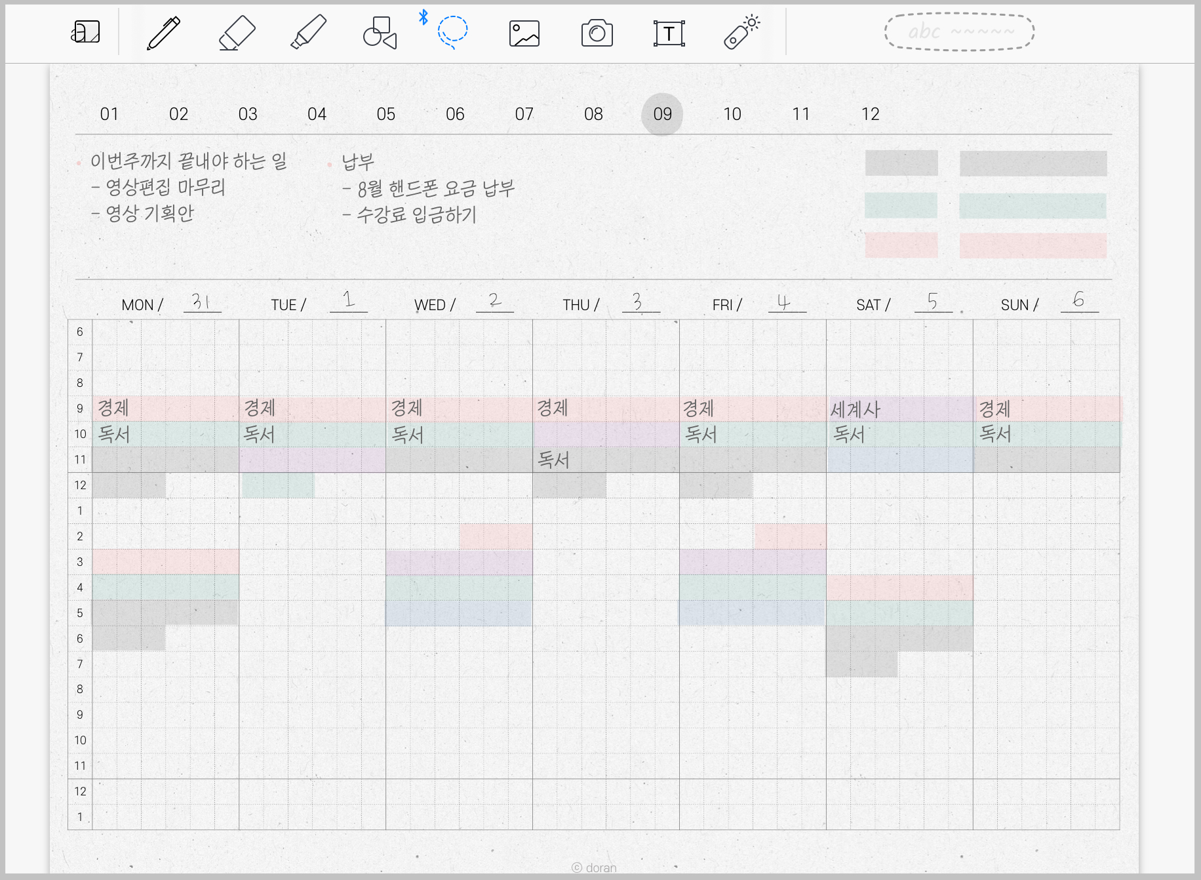The width and height of the screenshot is (1201, 880).
Task: Click the wide pink color swatch
Action: tap(1033, 246)
